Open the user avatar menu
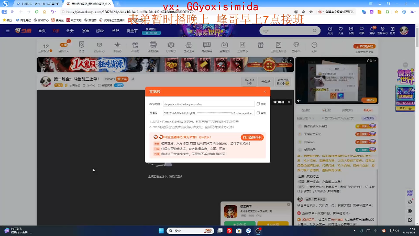The height and width of the screenshot is (236, 419). tap(404, 30)
